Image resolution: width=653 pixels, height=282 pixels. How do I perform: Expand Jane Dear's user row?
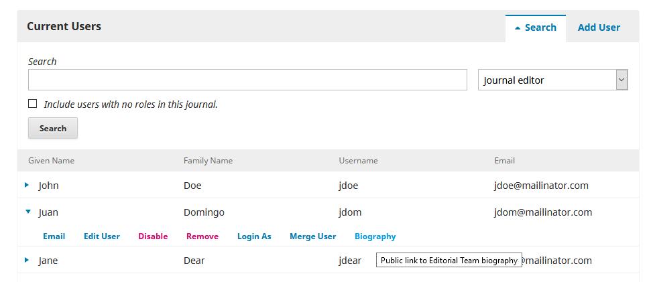pyautogui.click(x=27, y=260)
